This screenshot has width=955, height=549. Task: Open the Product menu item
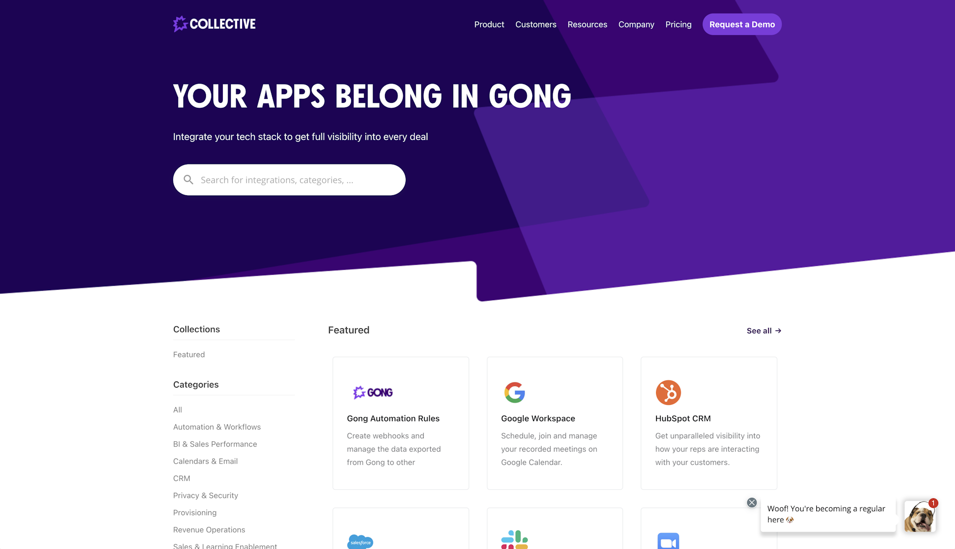click(x=489, y=24)
